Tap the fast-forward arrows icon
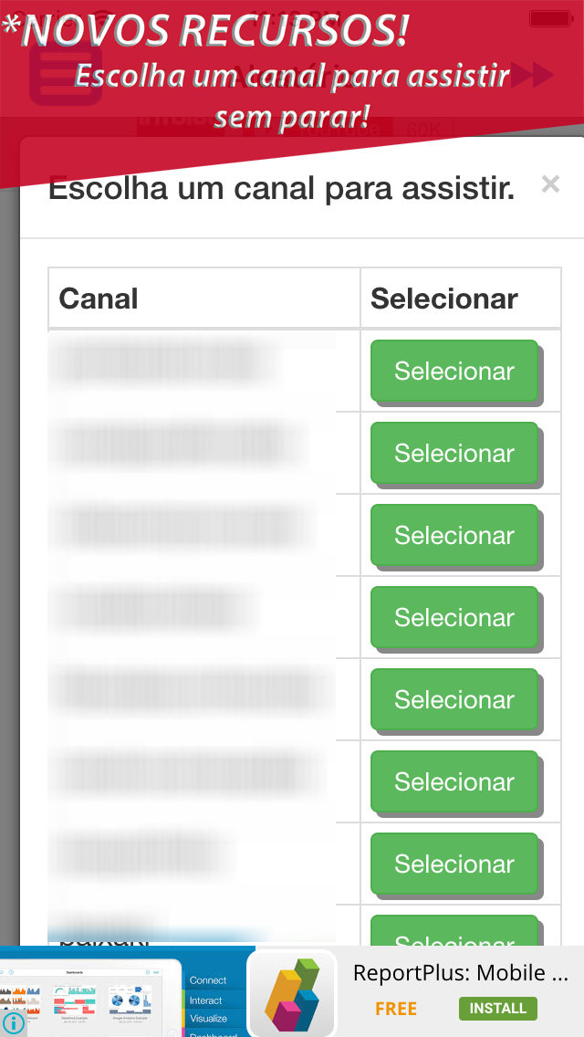Screen dimensions: 584x1037 tap(531, 75)
